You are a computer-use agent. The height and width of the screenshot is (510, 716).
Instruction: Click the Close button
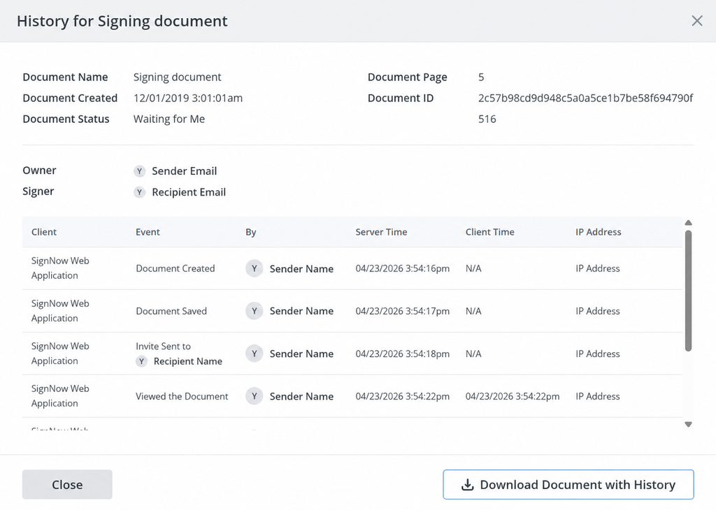[67, 484]
